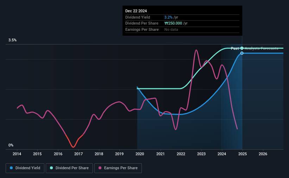Click the Dec 22 2024 tooltip date
289x178 pixels.
pyautogui.click(x=136, y=11)
